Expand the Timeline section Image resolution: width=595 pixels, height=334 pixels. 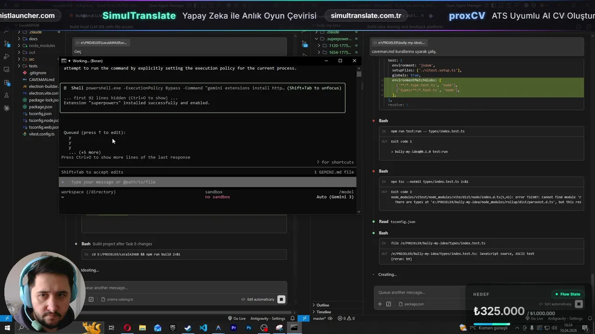pos(324,312)
